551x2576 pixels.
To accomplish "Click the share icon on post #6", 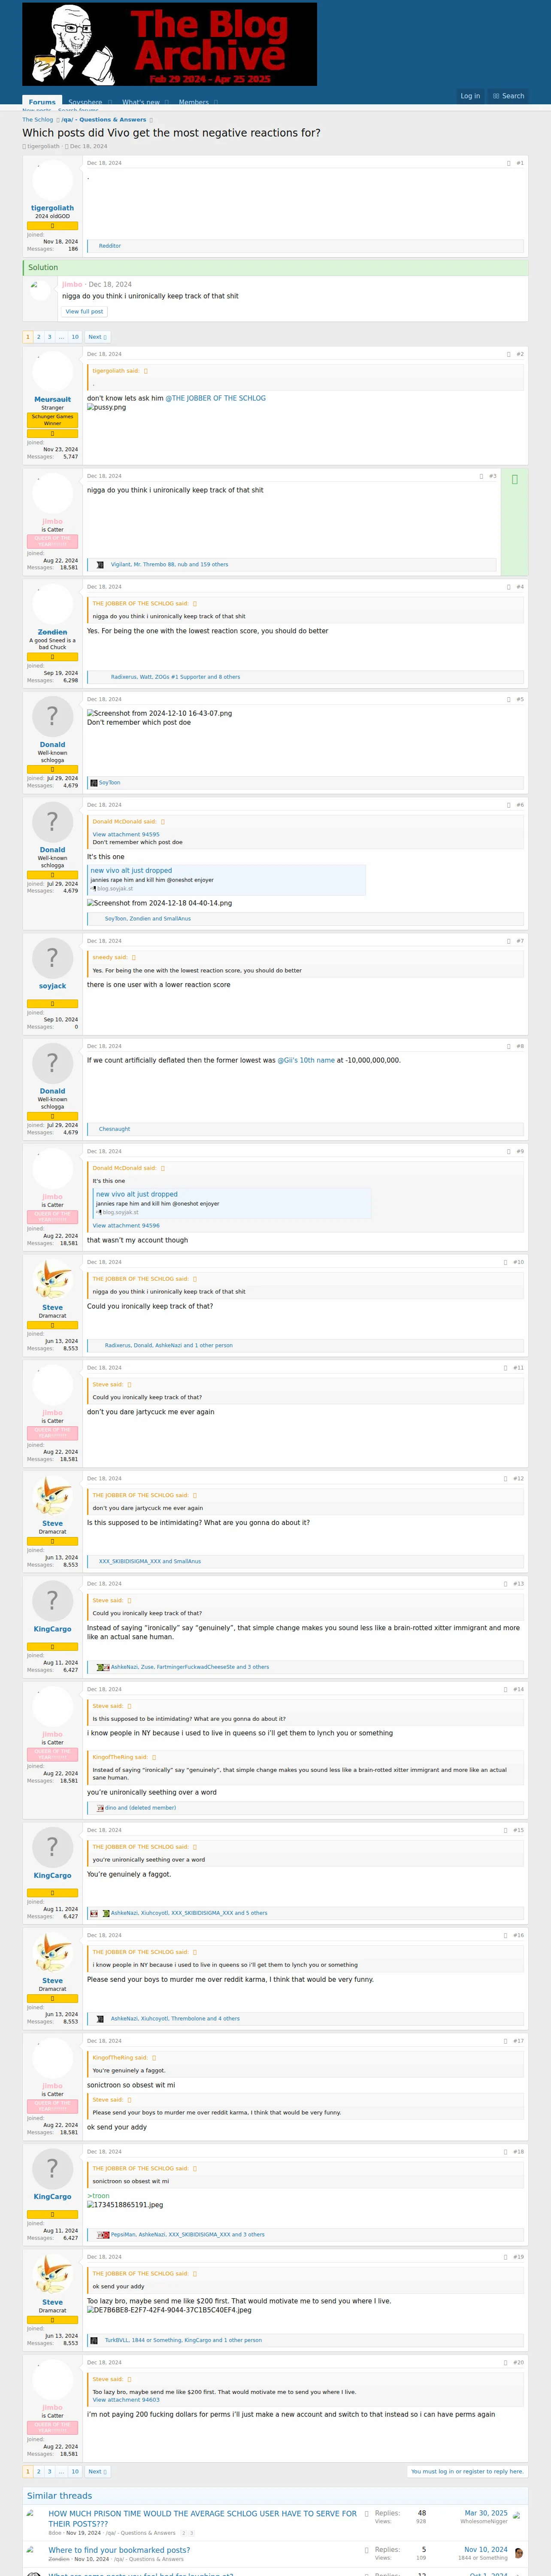I will pos(508,805).
